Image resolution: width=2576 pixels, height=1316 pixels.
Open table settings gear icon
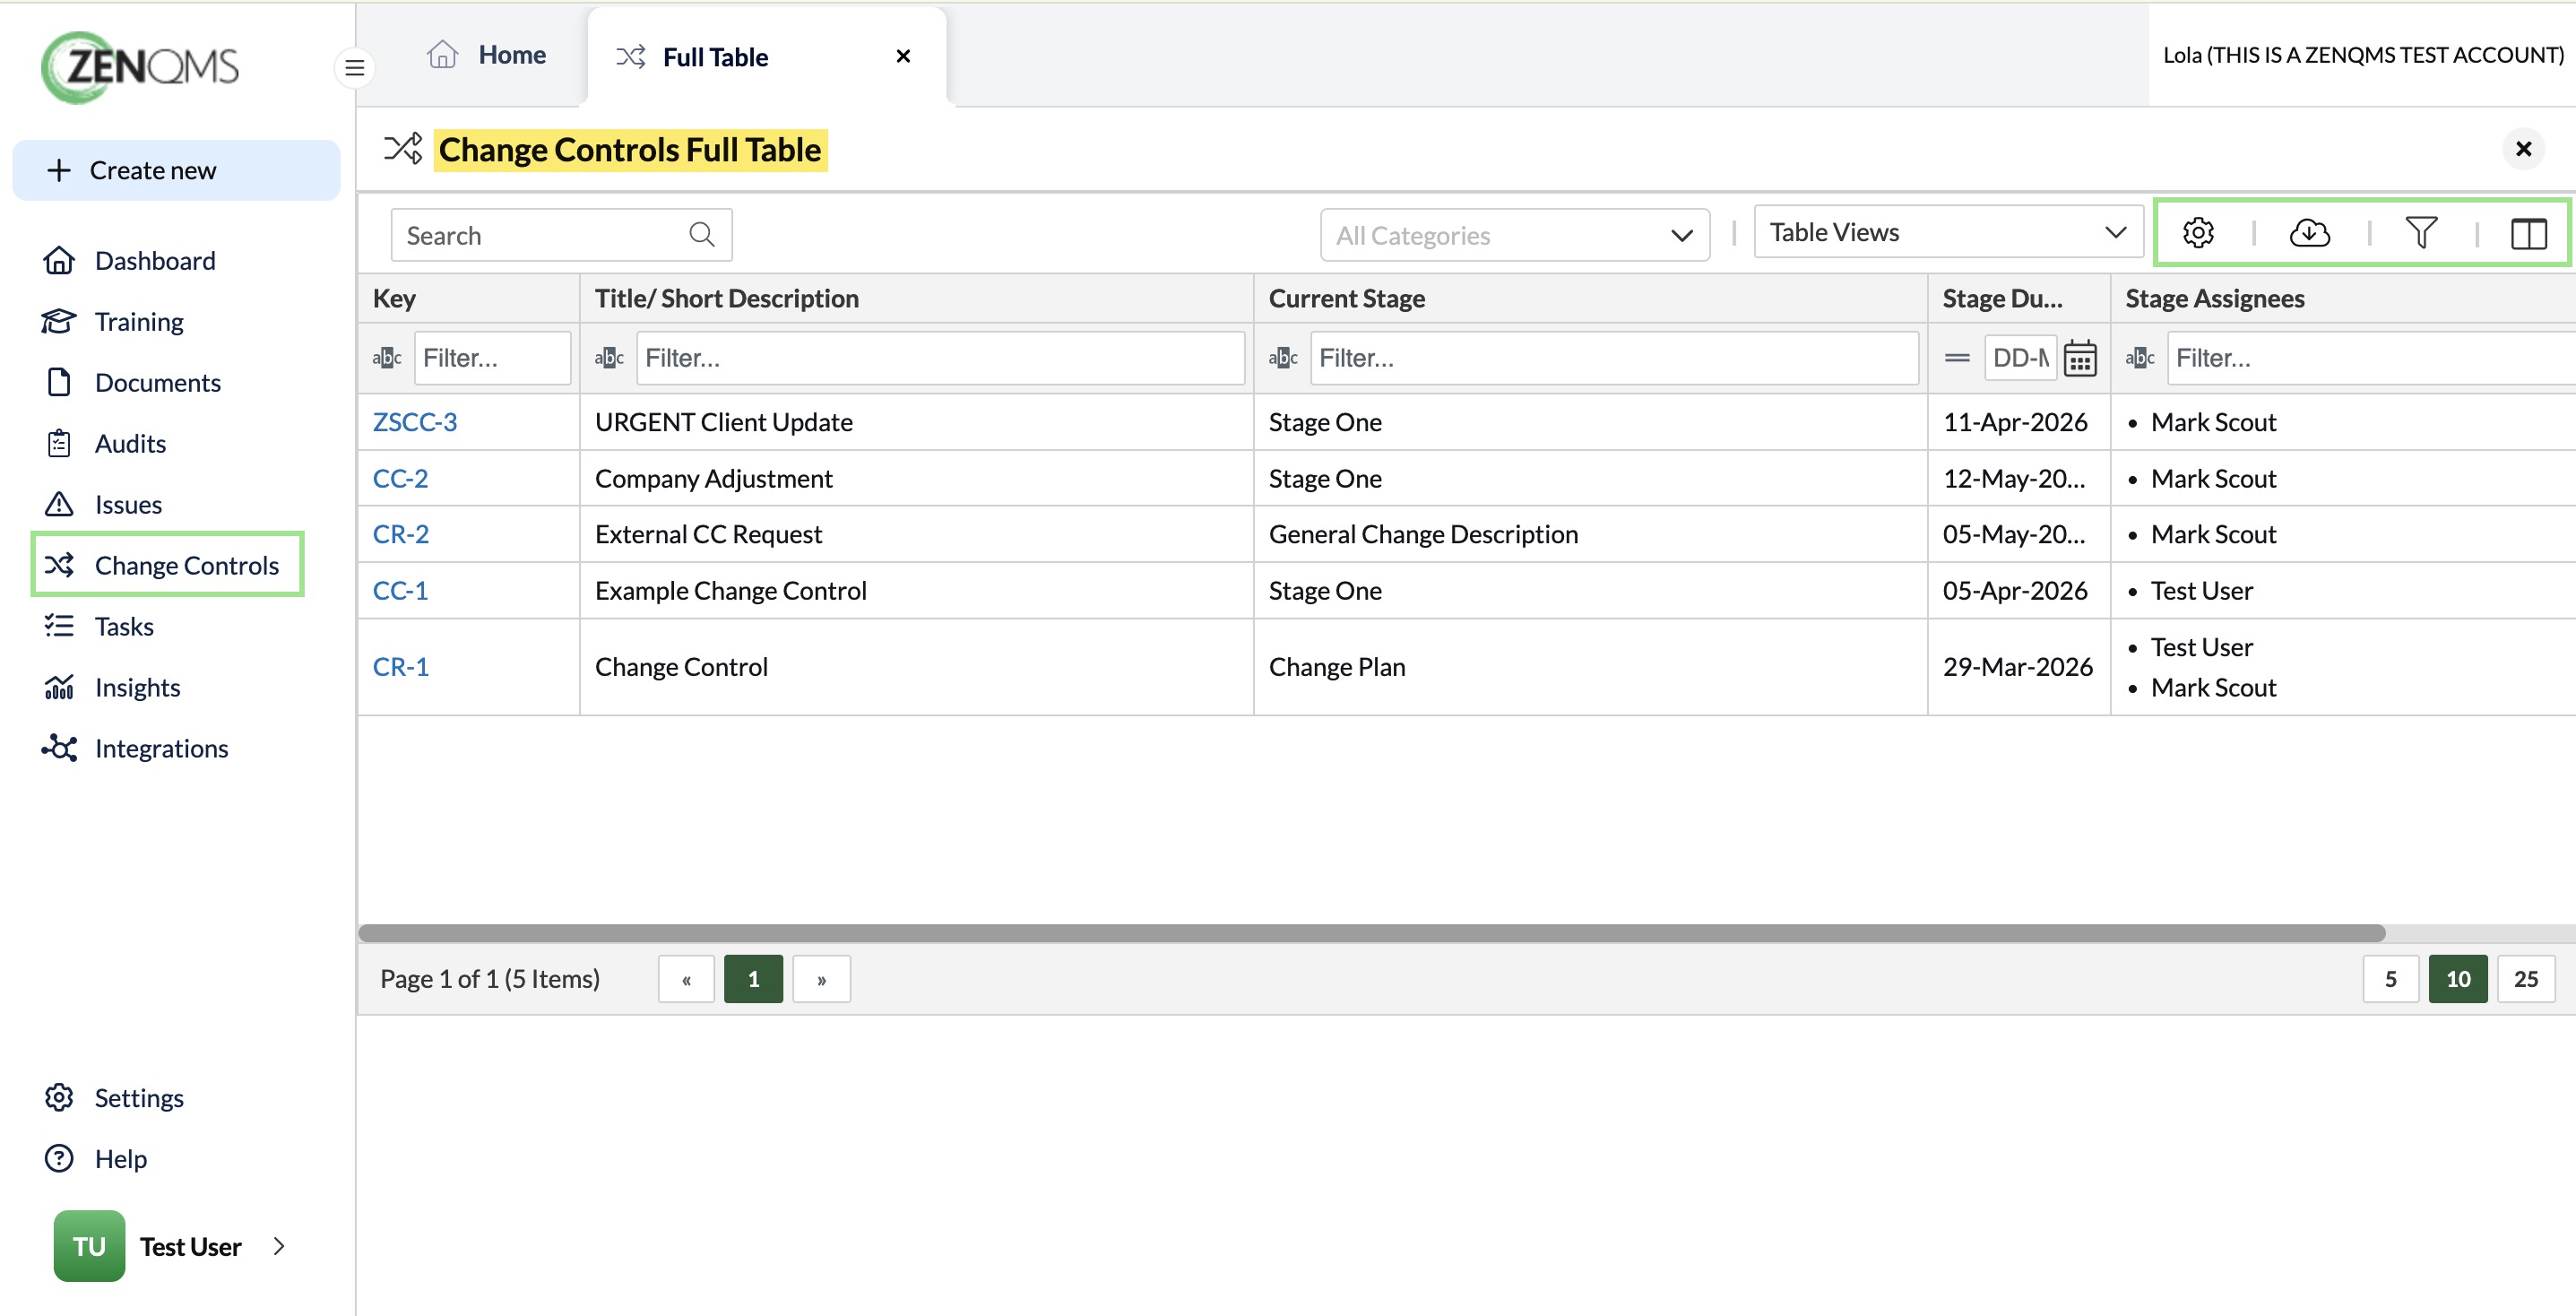click(2197, 233)
